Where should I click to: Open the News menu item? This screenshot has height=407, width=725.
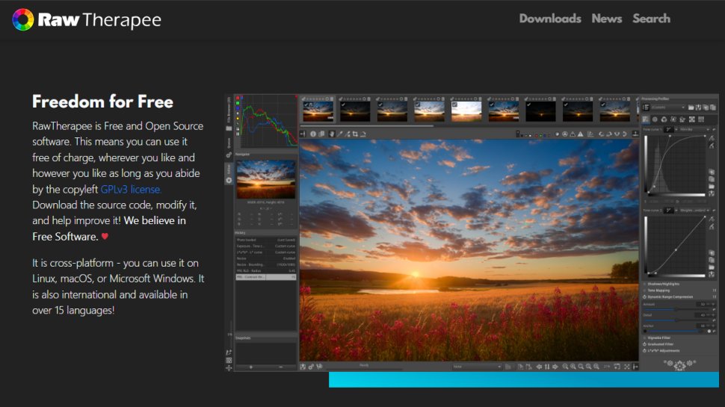pos(607,19)
